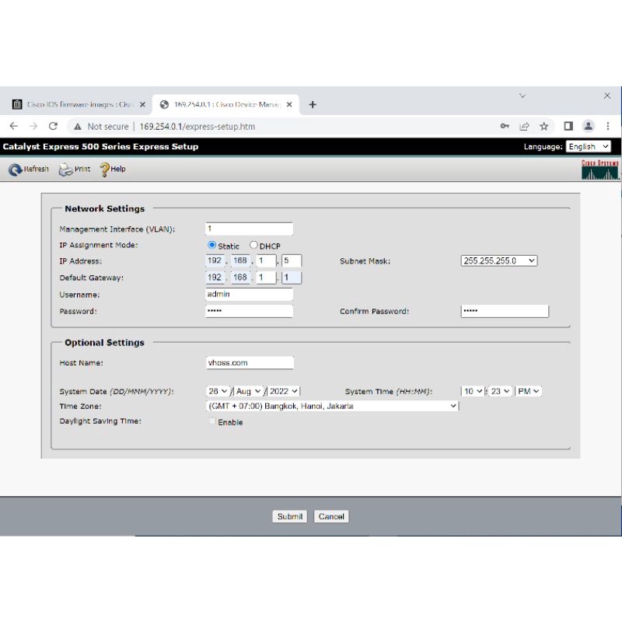Click the Confirm Password field

pos(505,311)
